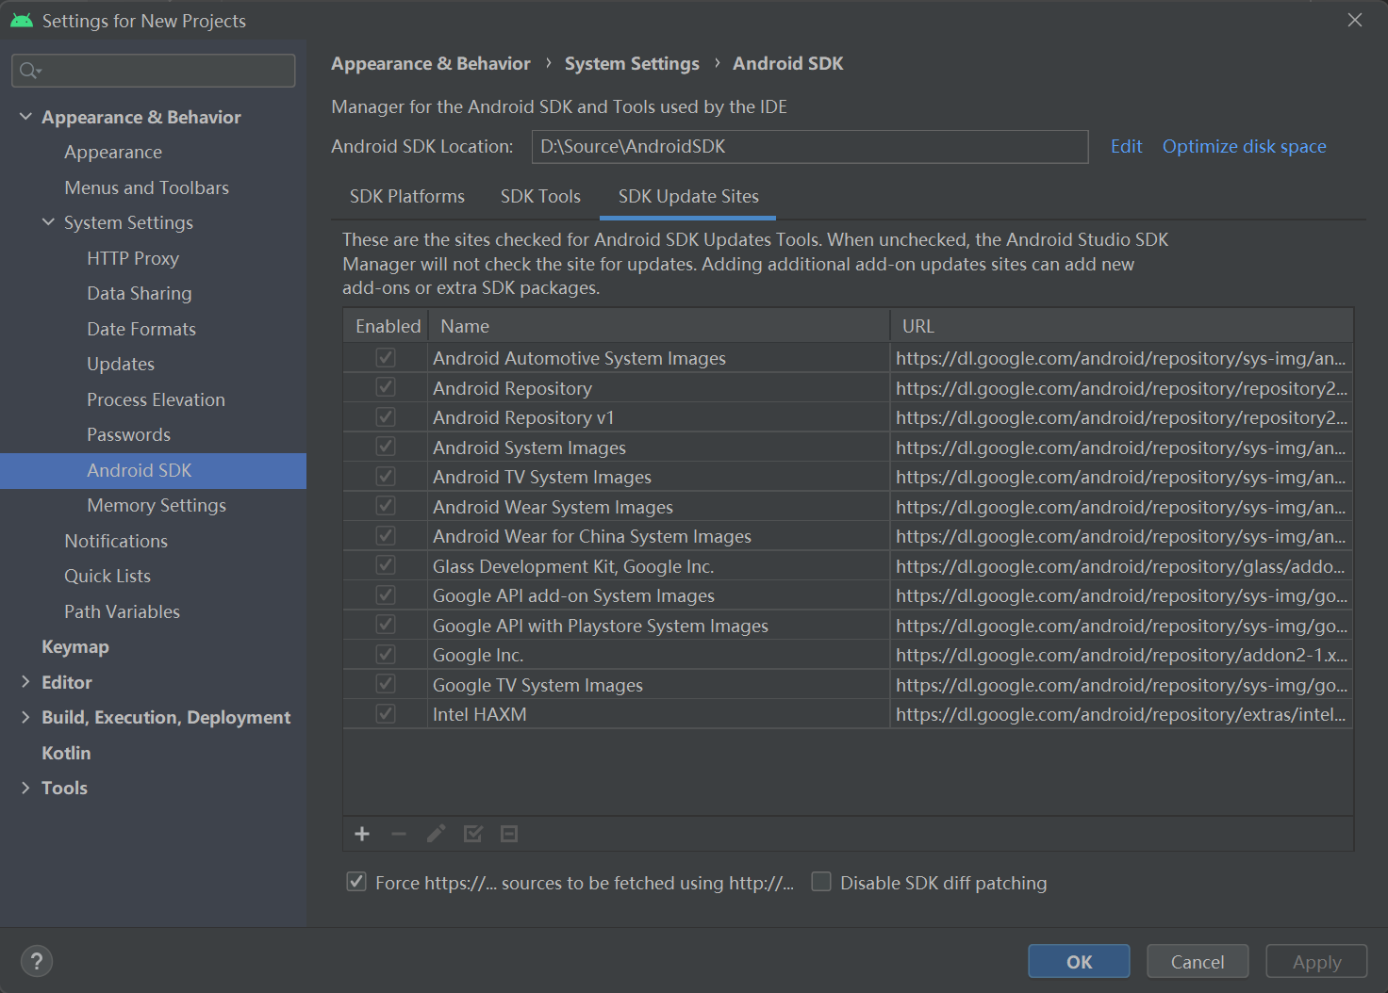Uncheck the Intel HAXM enabled checkbox
The image size is (1388, 993).
[x=385, y=713]
